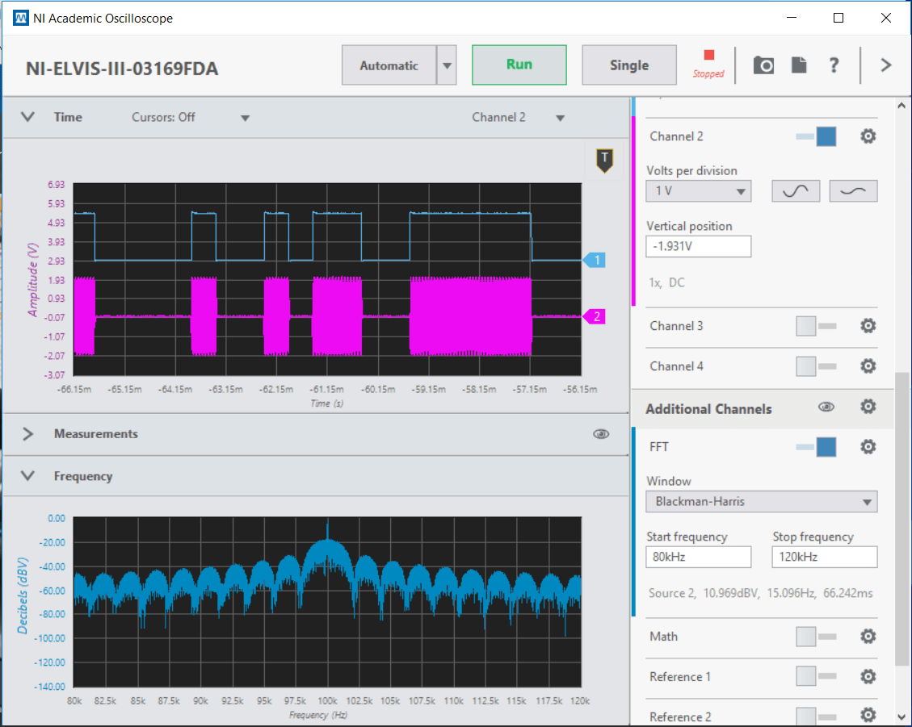The image size is (912, 727).
Task: Select the channel 2 ground marker
Action: [595, 317]
